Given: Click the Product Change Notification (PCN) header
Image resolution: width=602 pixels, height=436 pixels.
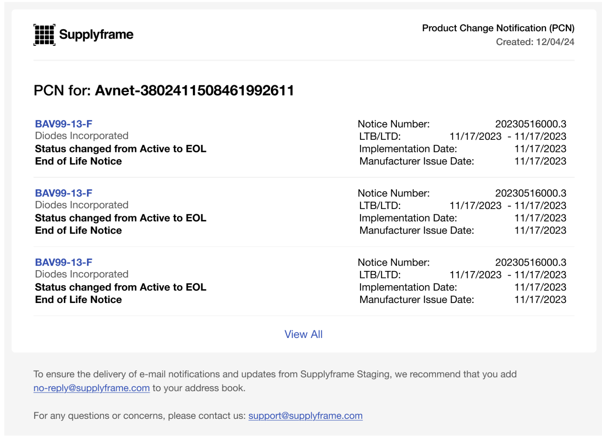Looking at the screenshot, I should (x=498, y=28).
